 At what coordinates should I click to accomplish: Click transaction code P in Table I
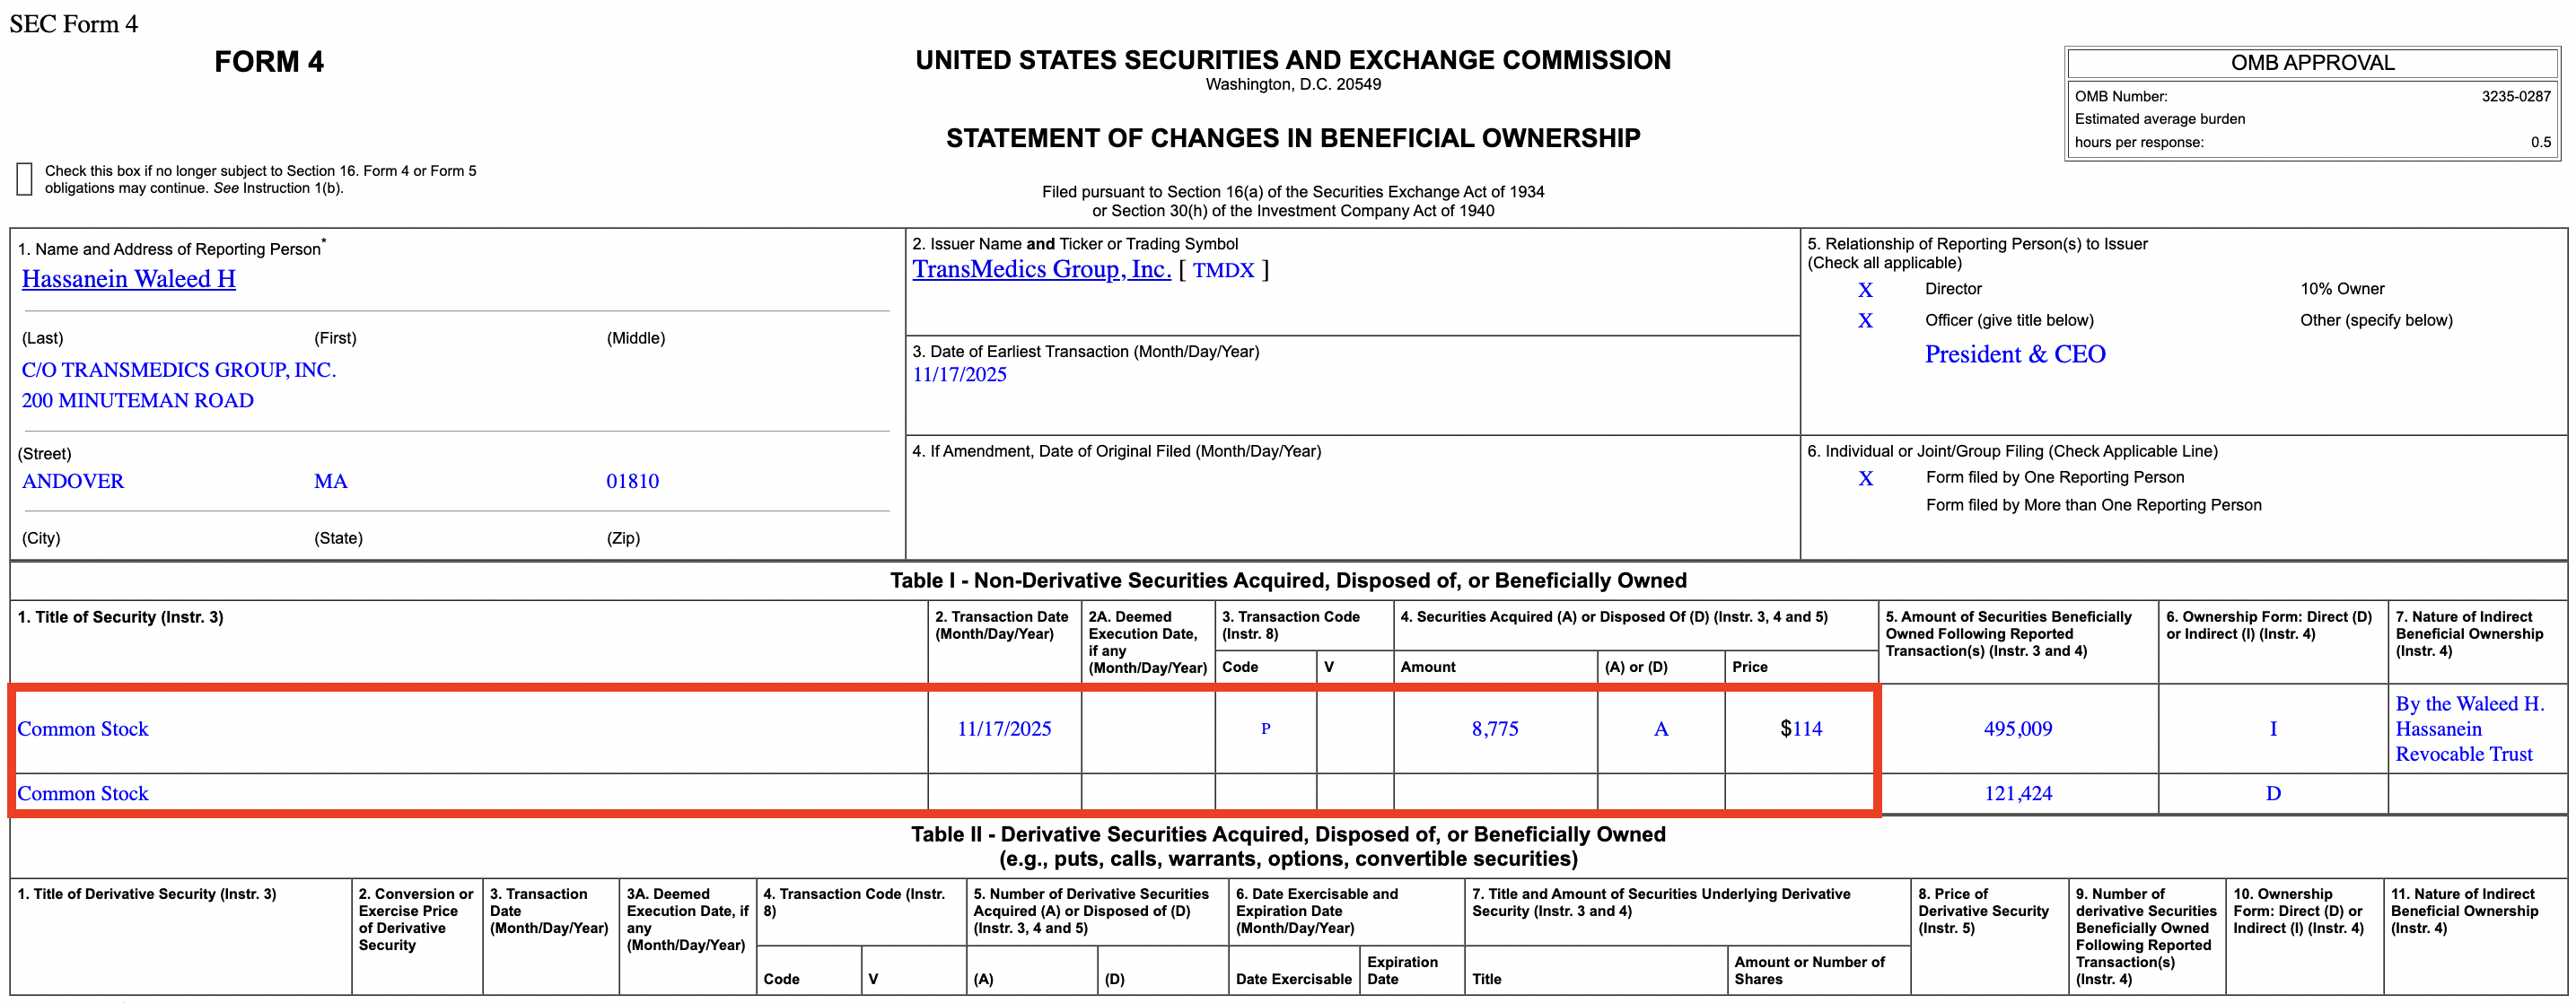pyautogui.click(x=1264, y=729)
